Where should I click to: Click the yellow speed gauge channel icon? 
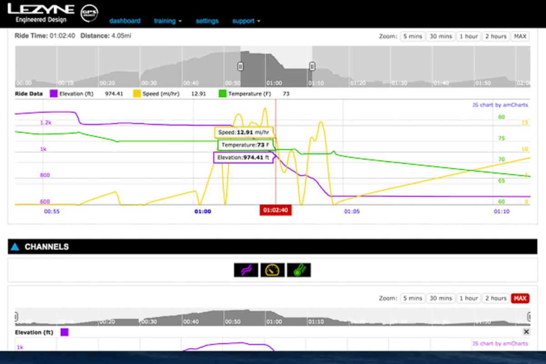(273, 270)
